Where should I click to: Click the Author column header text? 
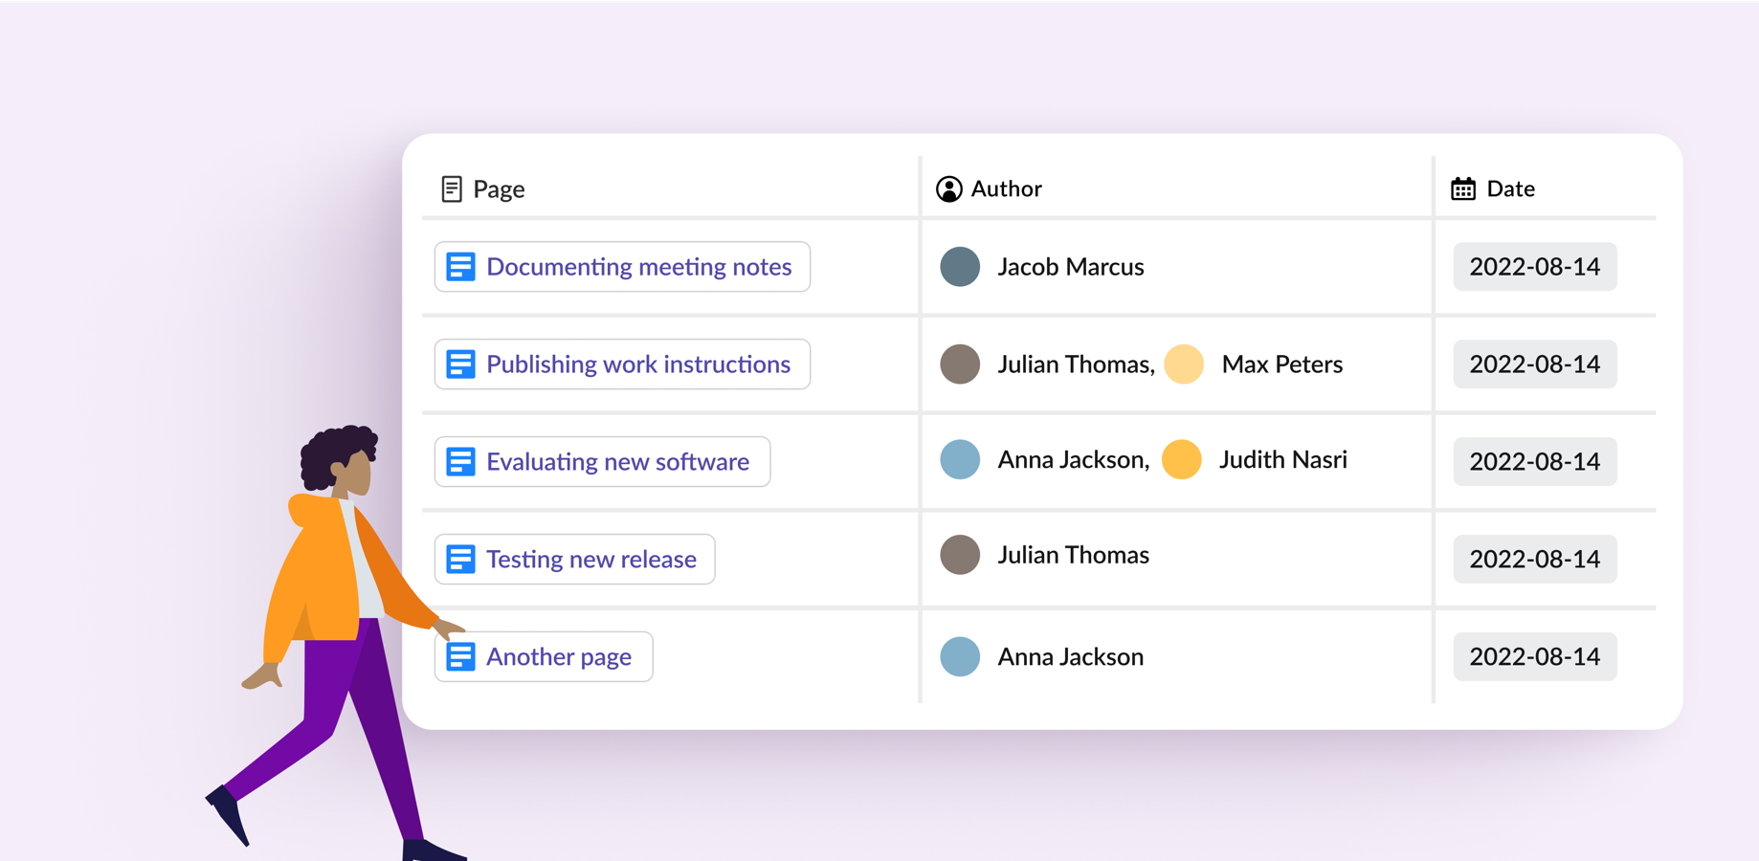(x=1006, y=189)
